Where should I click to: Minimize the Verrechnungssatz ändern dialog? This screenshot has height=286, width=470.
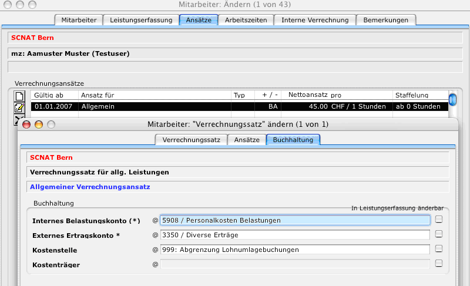pos(39,125)
